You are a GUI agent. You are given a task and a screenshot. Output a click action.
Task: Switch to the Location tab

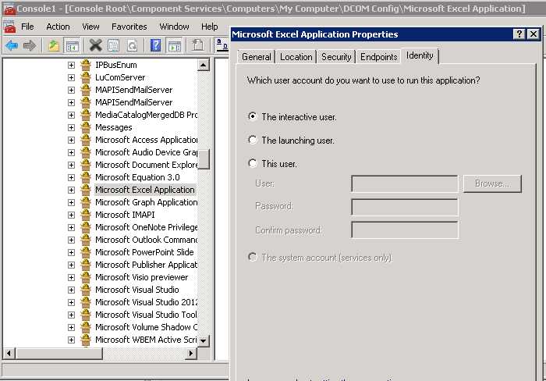296,57
